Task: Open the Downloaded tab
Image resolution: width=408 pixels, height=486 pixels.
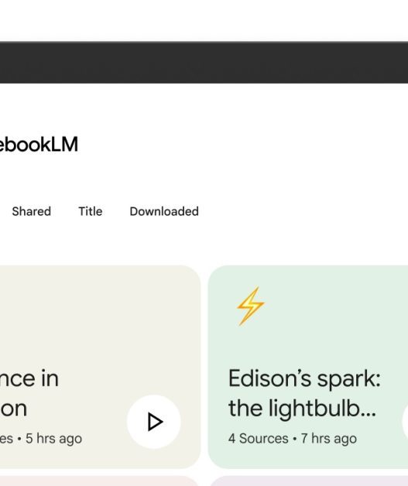Action: (164, 211)
